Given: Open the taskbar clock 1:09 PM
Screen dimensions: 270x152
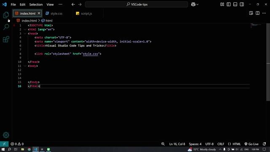Looking at the screenshot, I should coord(255,149).
